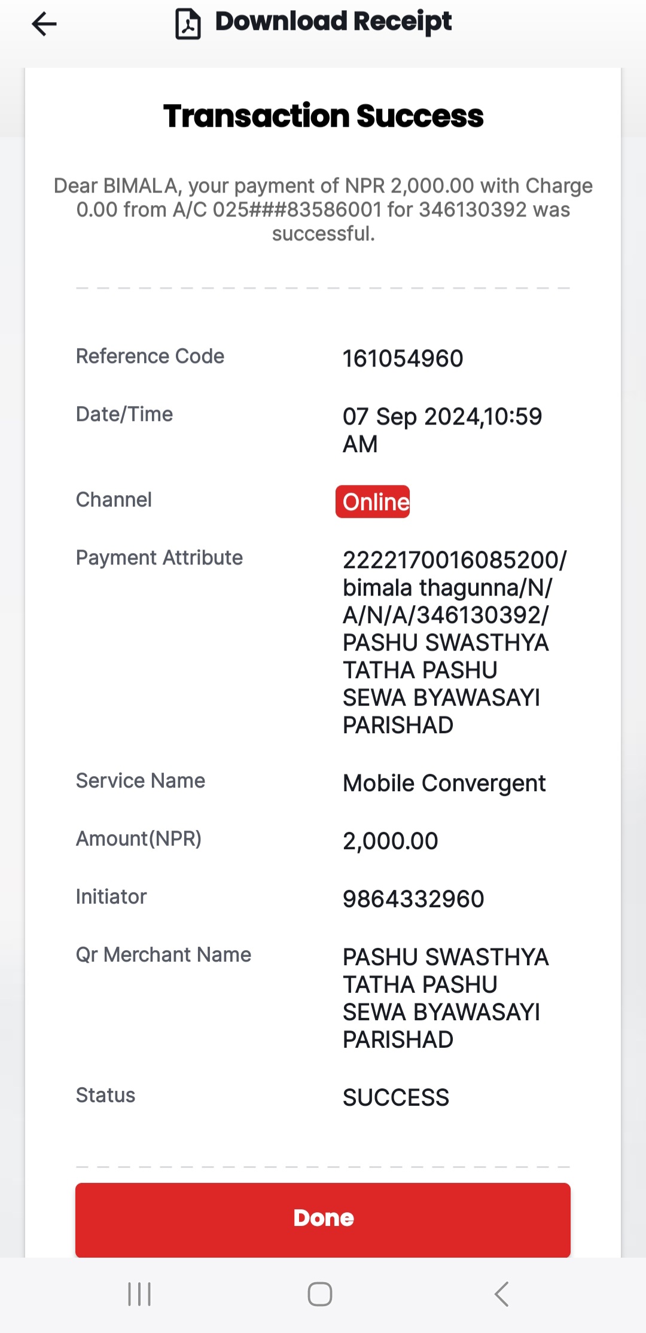Tap the Android navigation back chevron

click(x=501, y=1294)
